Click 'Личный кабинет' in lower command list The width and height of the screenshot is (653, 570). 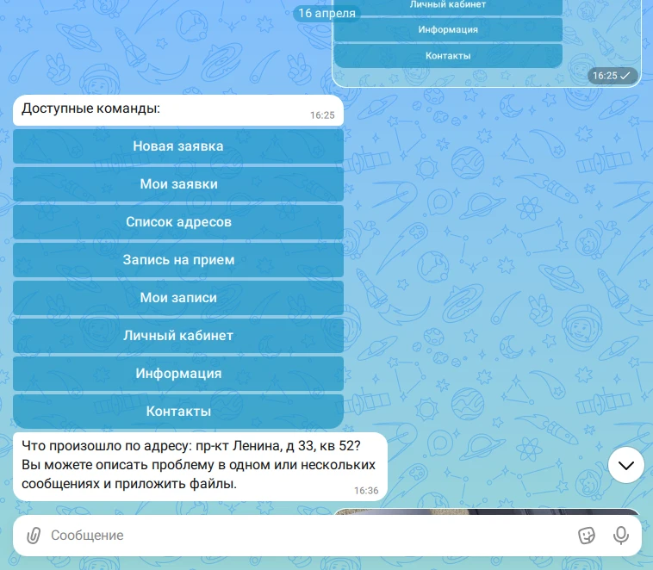pos(178,336)
